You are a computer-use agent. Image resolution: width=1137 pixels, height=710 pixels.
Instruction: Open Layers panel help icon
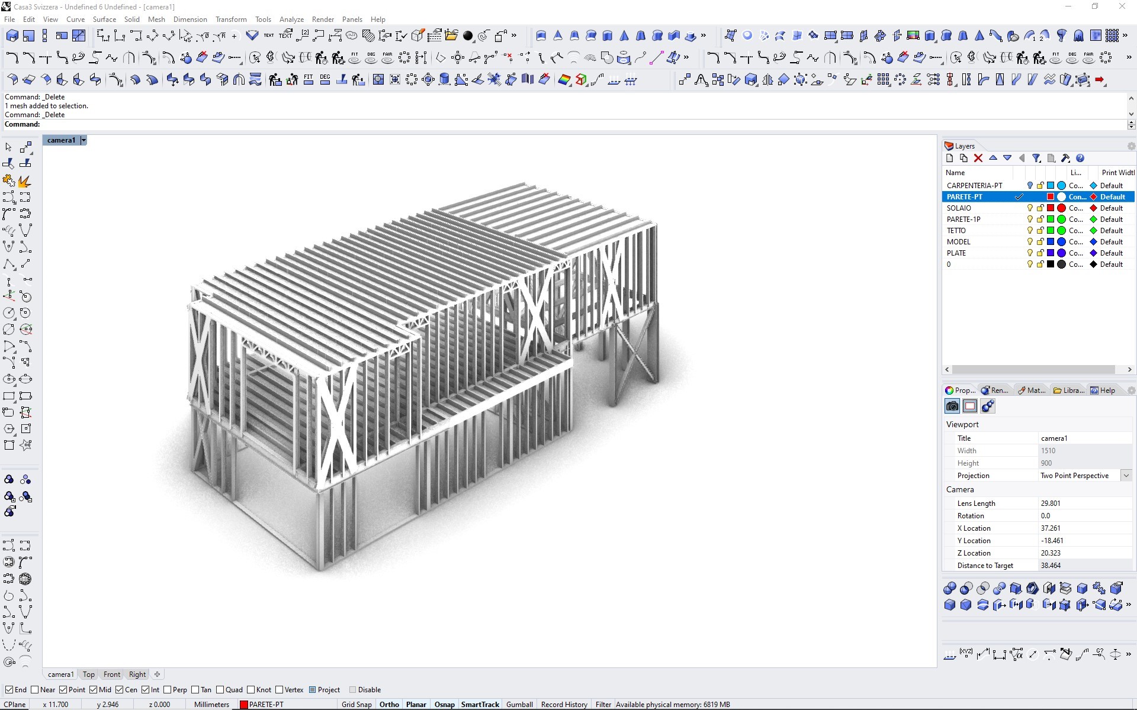(x=1080, y=158)
